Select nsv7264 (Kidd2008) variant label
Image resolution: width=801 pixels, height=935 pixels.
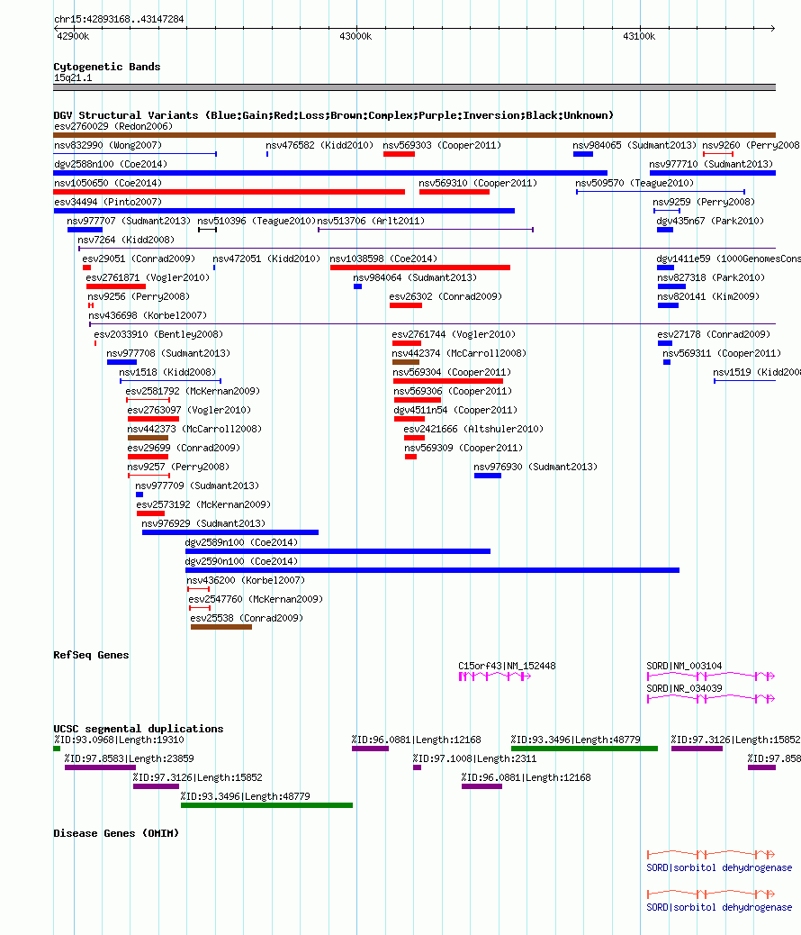126,241
